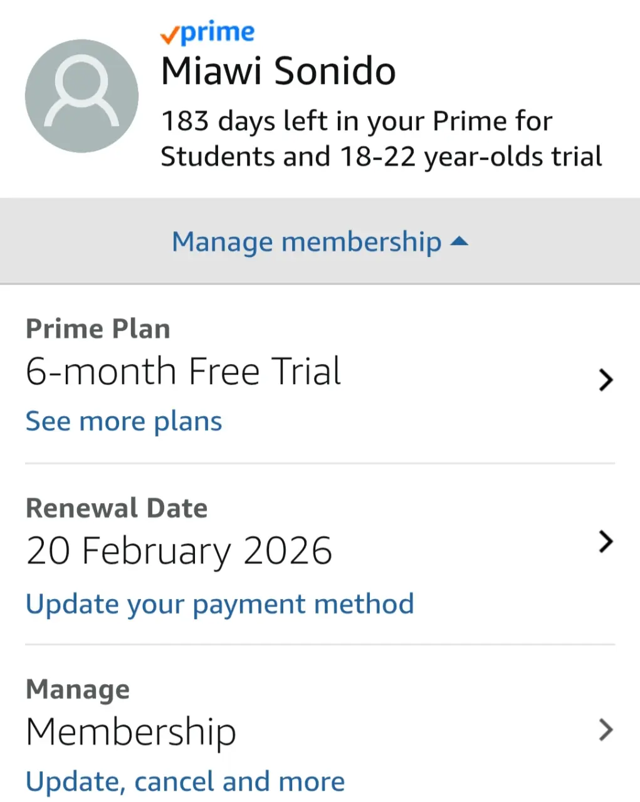Click the Renewal Date heading label
The height and width of the screenshot is (802, 640).
(x=117, y=508)
